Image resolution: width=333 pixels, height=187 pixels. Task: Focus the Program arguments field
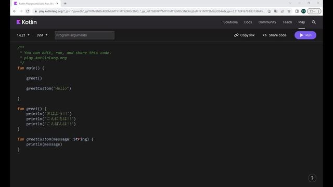tap(84, 35)
